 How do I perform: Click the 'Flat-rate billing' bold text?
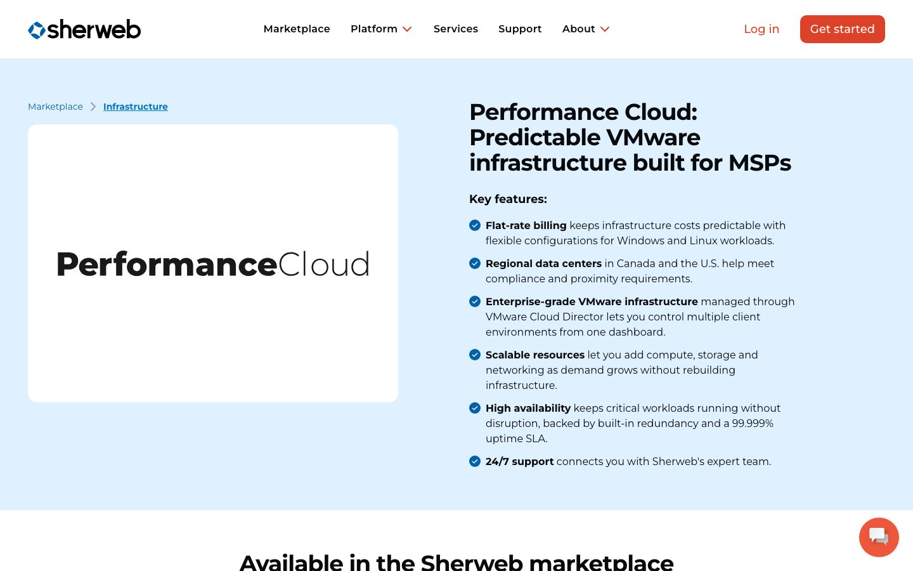pyautogui.click(x=526, y=225)
